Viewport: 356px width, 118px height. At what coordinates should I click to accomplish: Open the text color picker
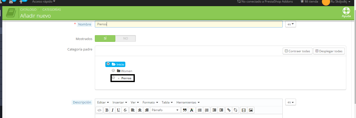coord(191,110)
